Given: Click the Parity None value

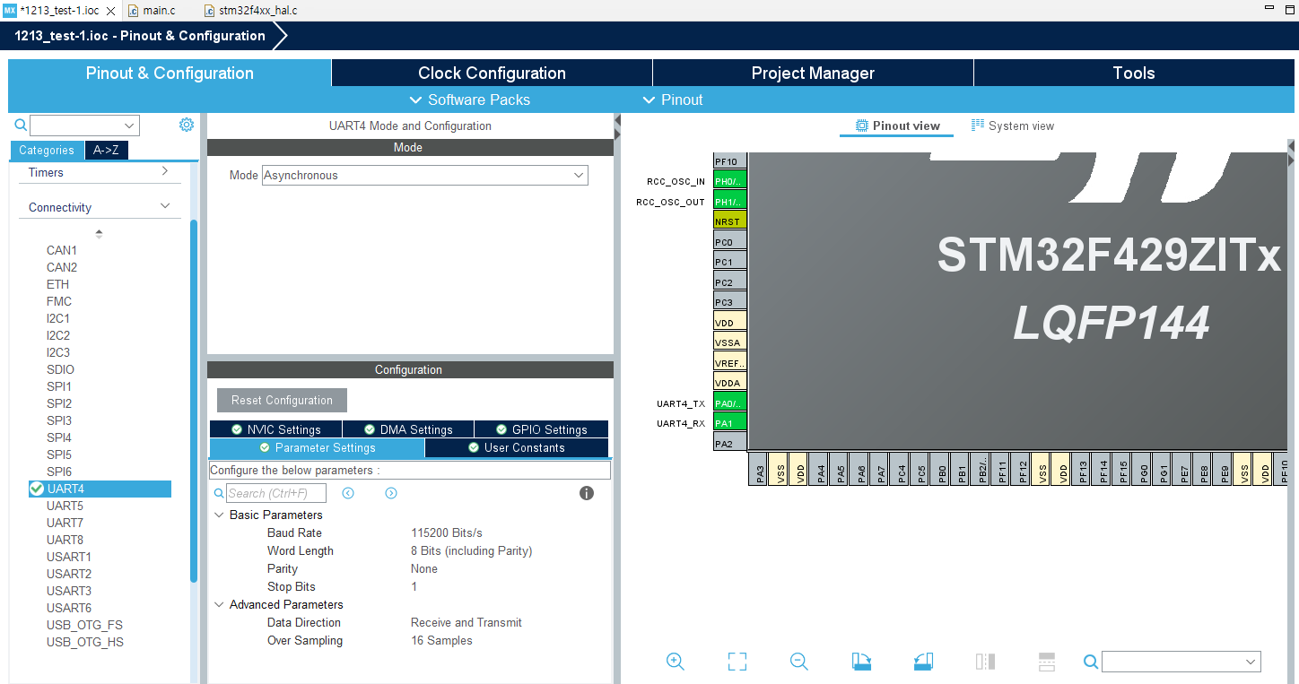Looking at the screenshot, I should coord(424,569).
